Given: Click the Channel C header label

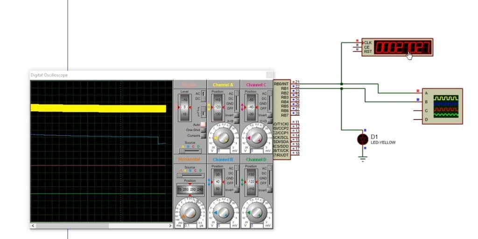Looking at the screenshot, I should tap(256, 85).
